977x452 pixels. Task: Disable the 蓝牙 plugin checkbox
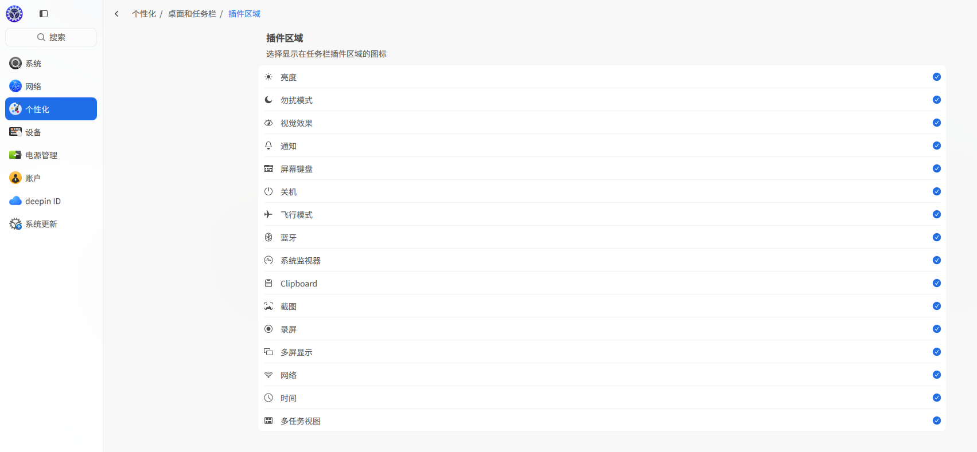click(x=937, y=237)
